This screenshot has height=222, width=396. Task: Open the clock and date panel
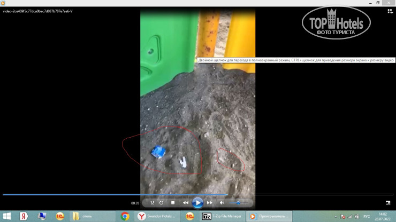(382, 216)
